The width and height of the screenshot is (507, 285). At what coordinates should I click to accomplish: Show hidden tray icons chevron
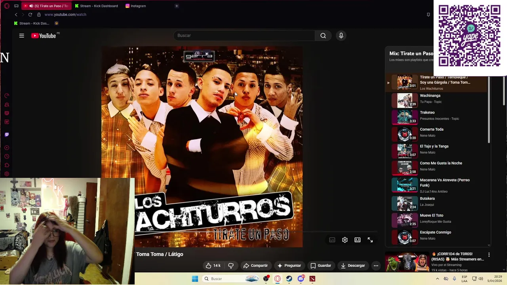(x=437, y=279)
